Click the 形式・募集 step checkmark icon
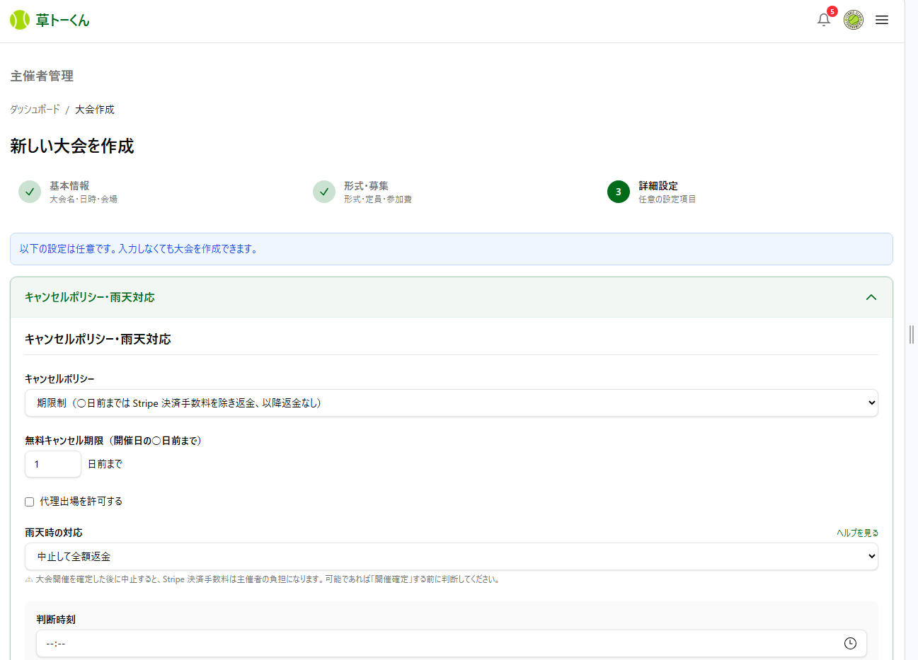Screen dimensions: 918x660 [x=324, y=192]
